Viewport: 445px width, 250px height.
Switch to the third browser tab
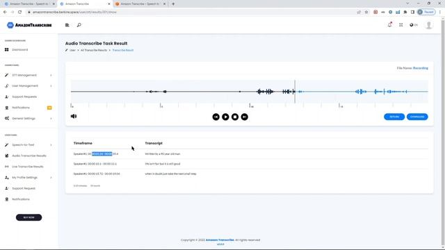click(140, 4)
